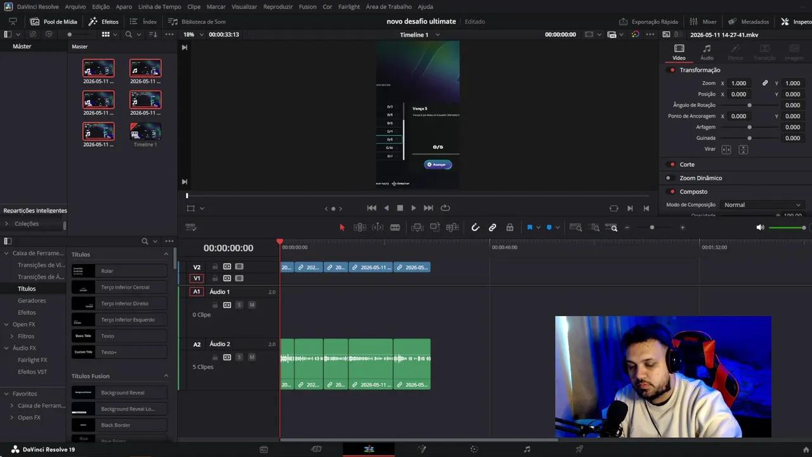This screenshot has height=457, width=812.
Task: Click the Insert clip icon in timeline toolbar
Action: 417,227
